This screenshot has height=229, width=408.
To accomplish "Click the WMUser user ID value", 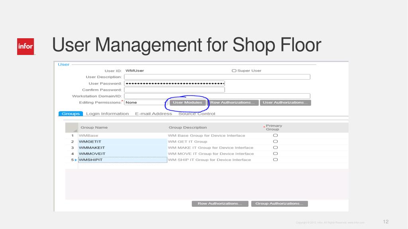I will 134,71.
